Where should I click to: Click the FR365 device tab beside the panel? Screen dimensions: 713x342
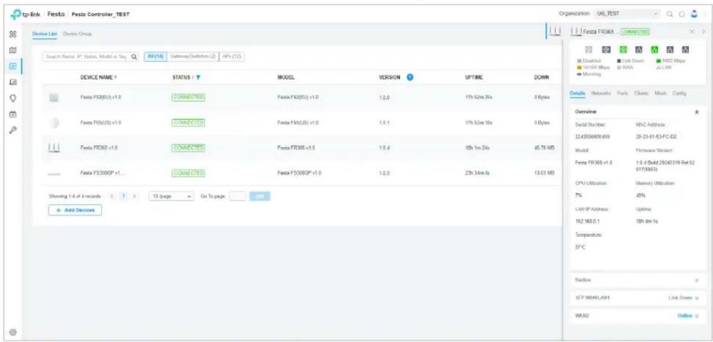coord(554,32)
